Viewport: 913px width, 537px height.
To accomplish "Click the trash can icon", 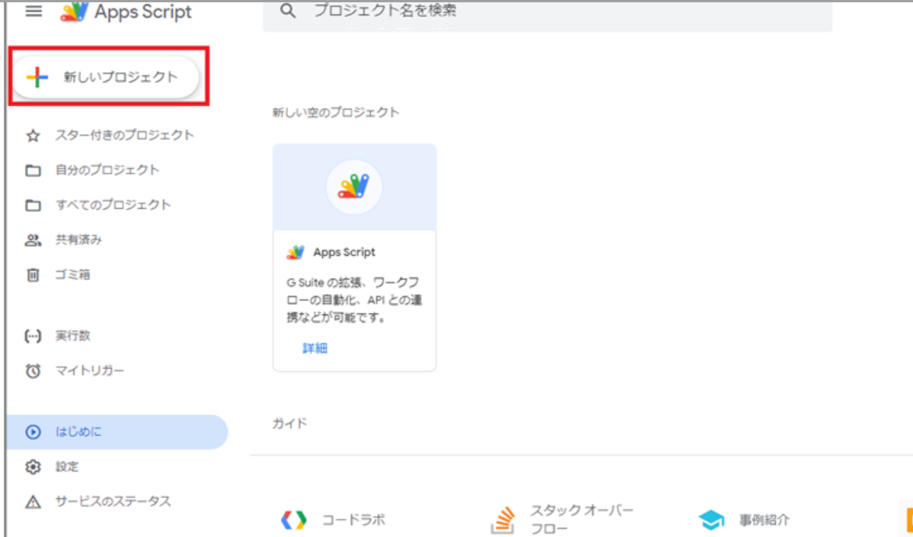I will coord(34,275).
